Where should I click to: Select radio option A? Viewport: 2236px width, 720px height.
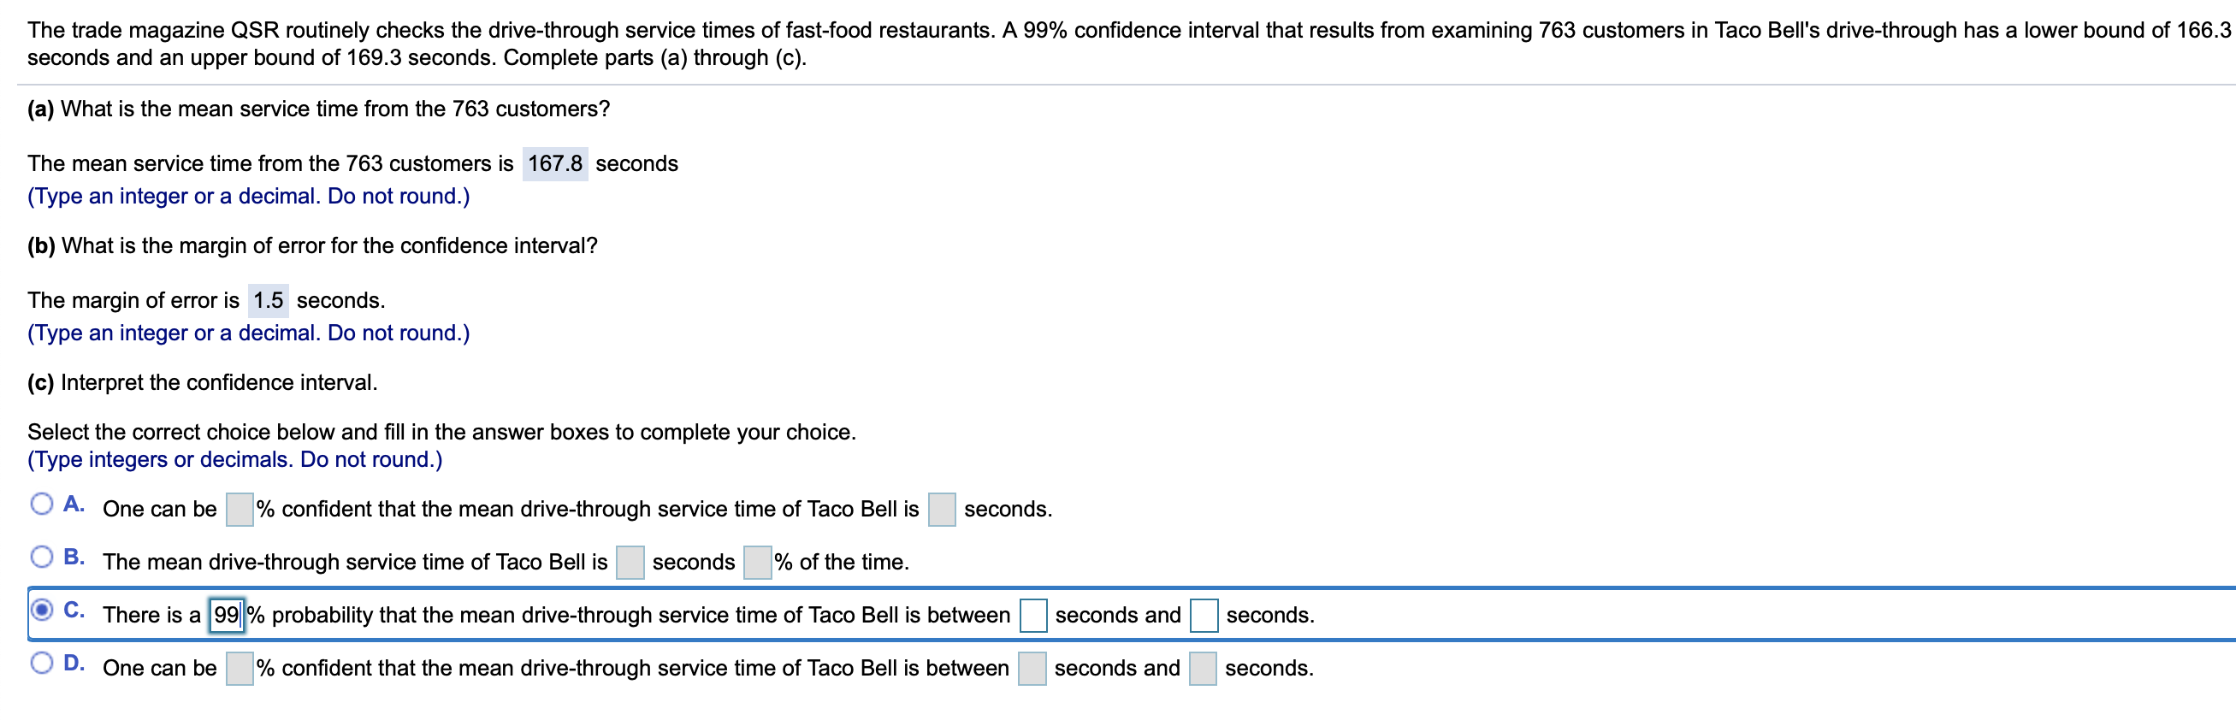point(41,504)
